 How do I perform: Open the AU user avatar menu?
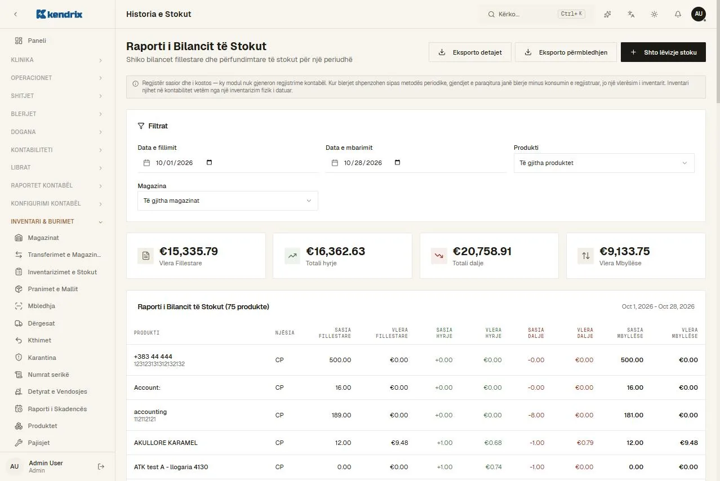(699, 14)
